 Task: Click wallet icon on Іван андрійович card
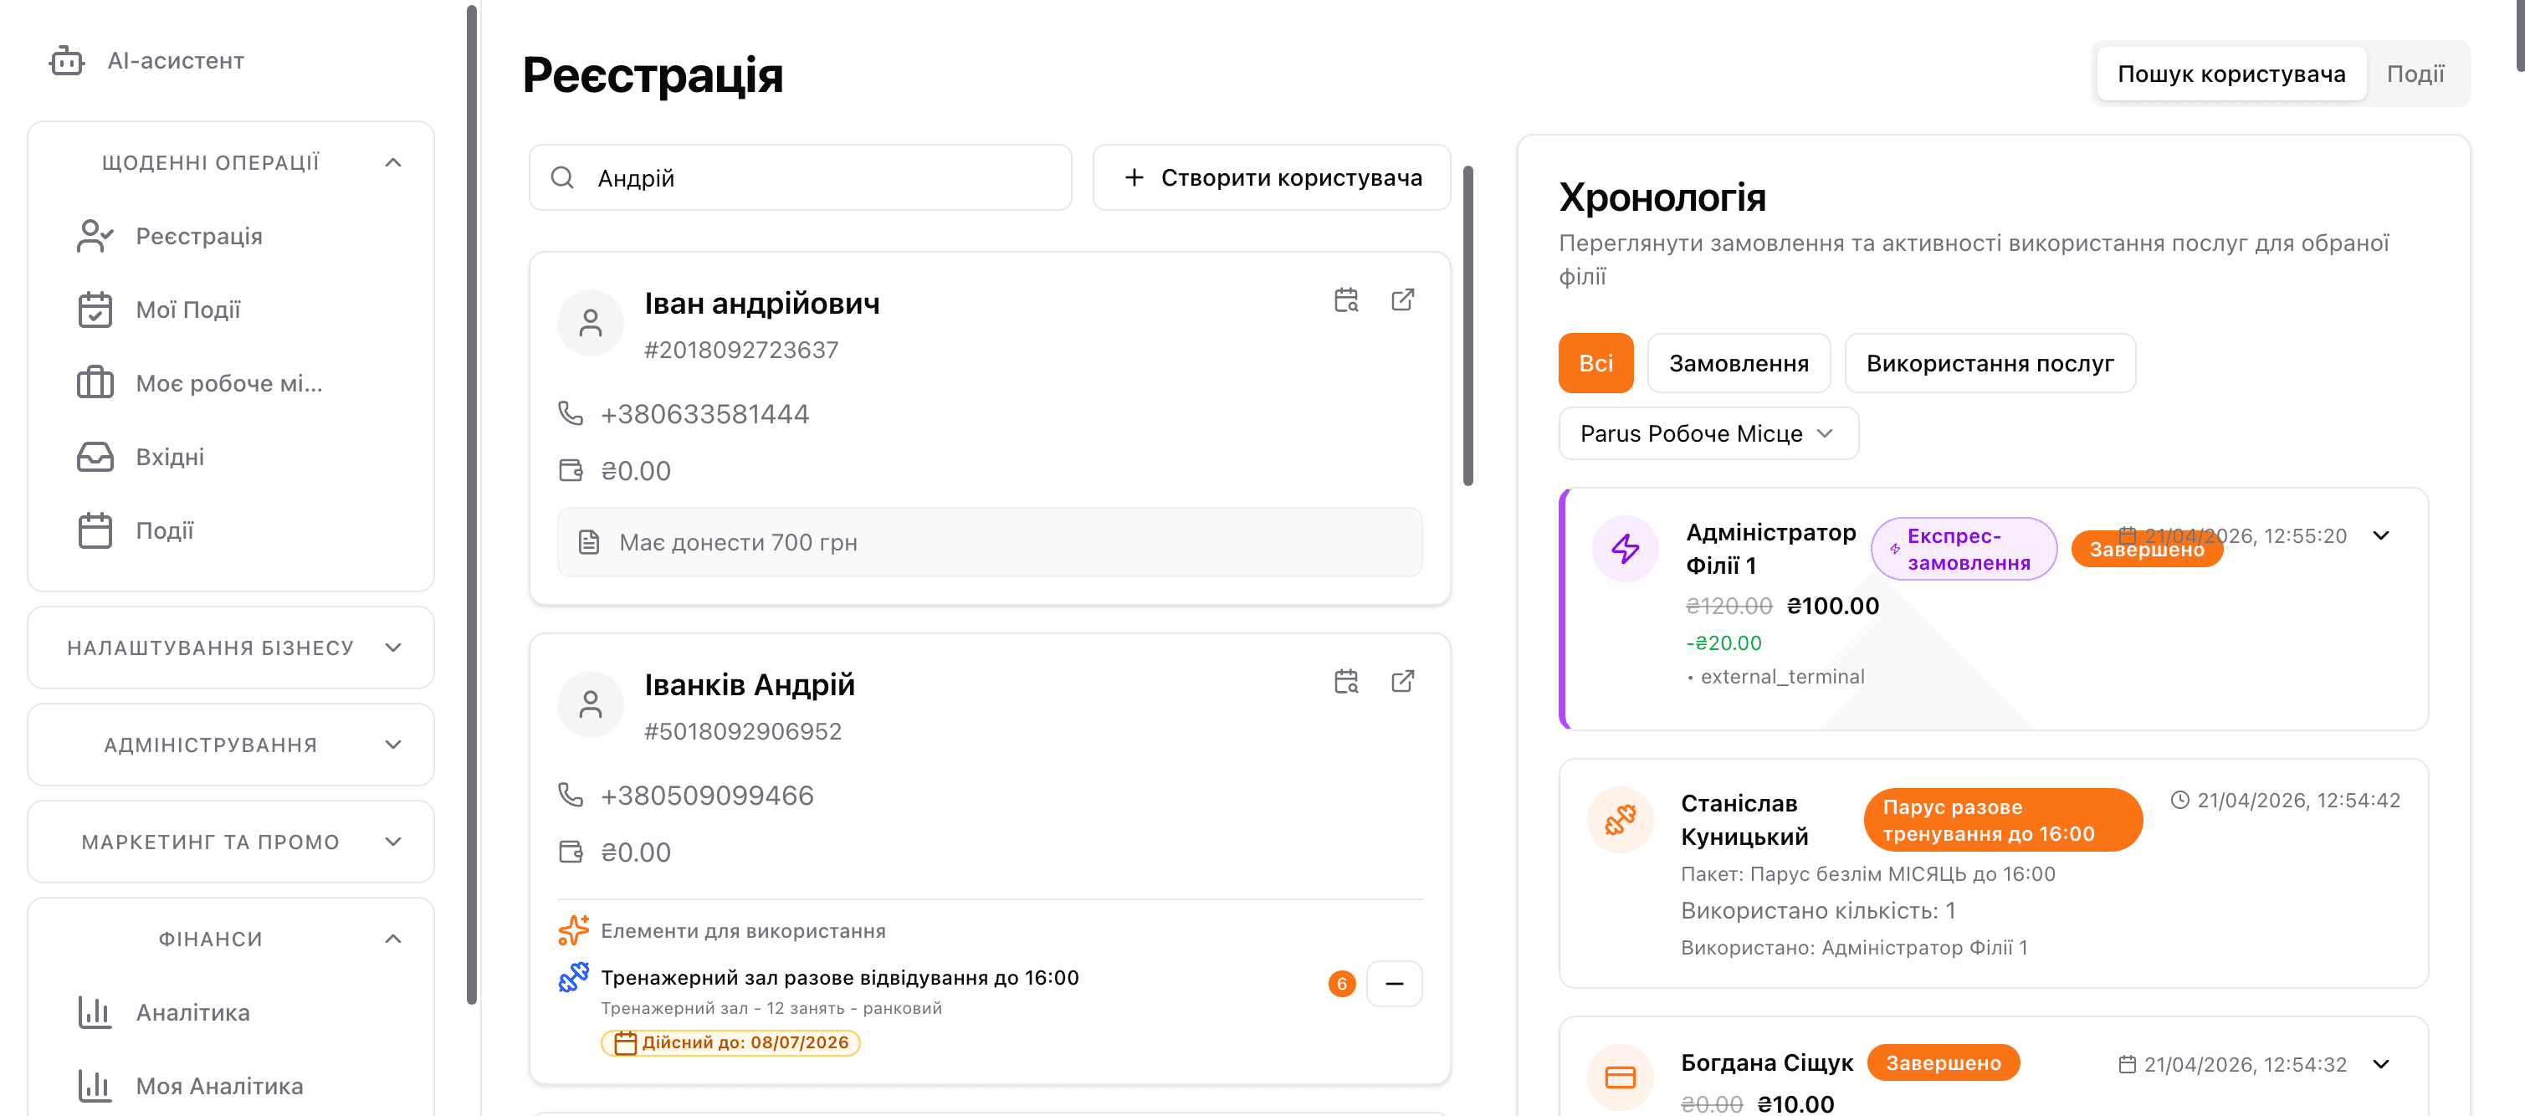(x=571, y=470)
